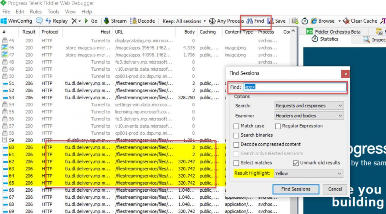Close the Find Sessions dialog
The image size is (386, 214).
pyautogui.click(x=346, y=74)
